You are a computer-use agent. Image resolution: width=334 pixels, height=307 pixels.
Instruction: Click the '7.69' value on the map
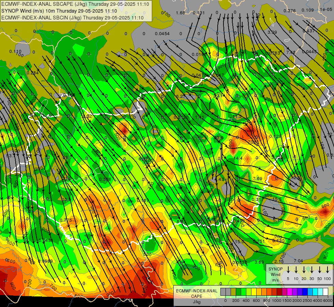coord(258,178)
